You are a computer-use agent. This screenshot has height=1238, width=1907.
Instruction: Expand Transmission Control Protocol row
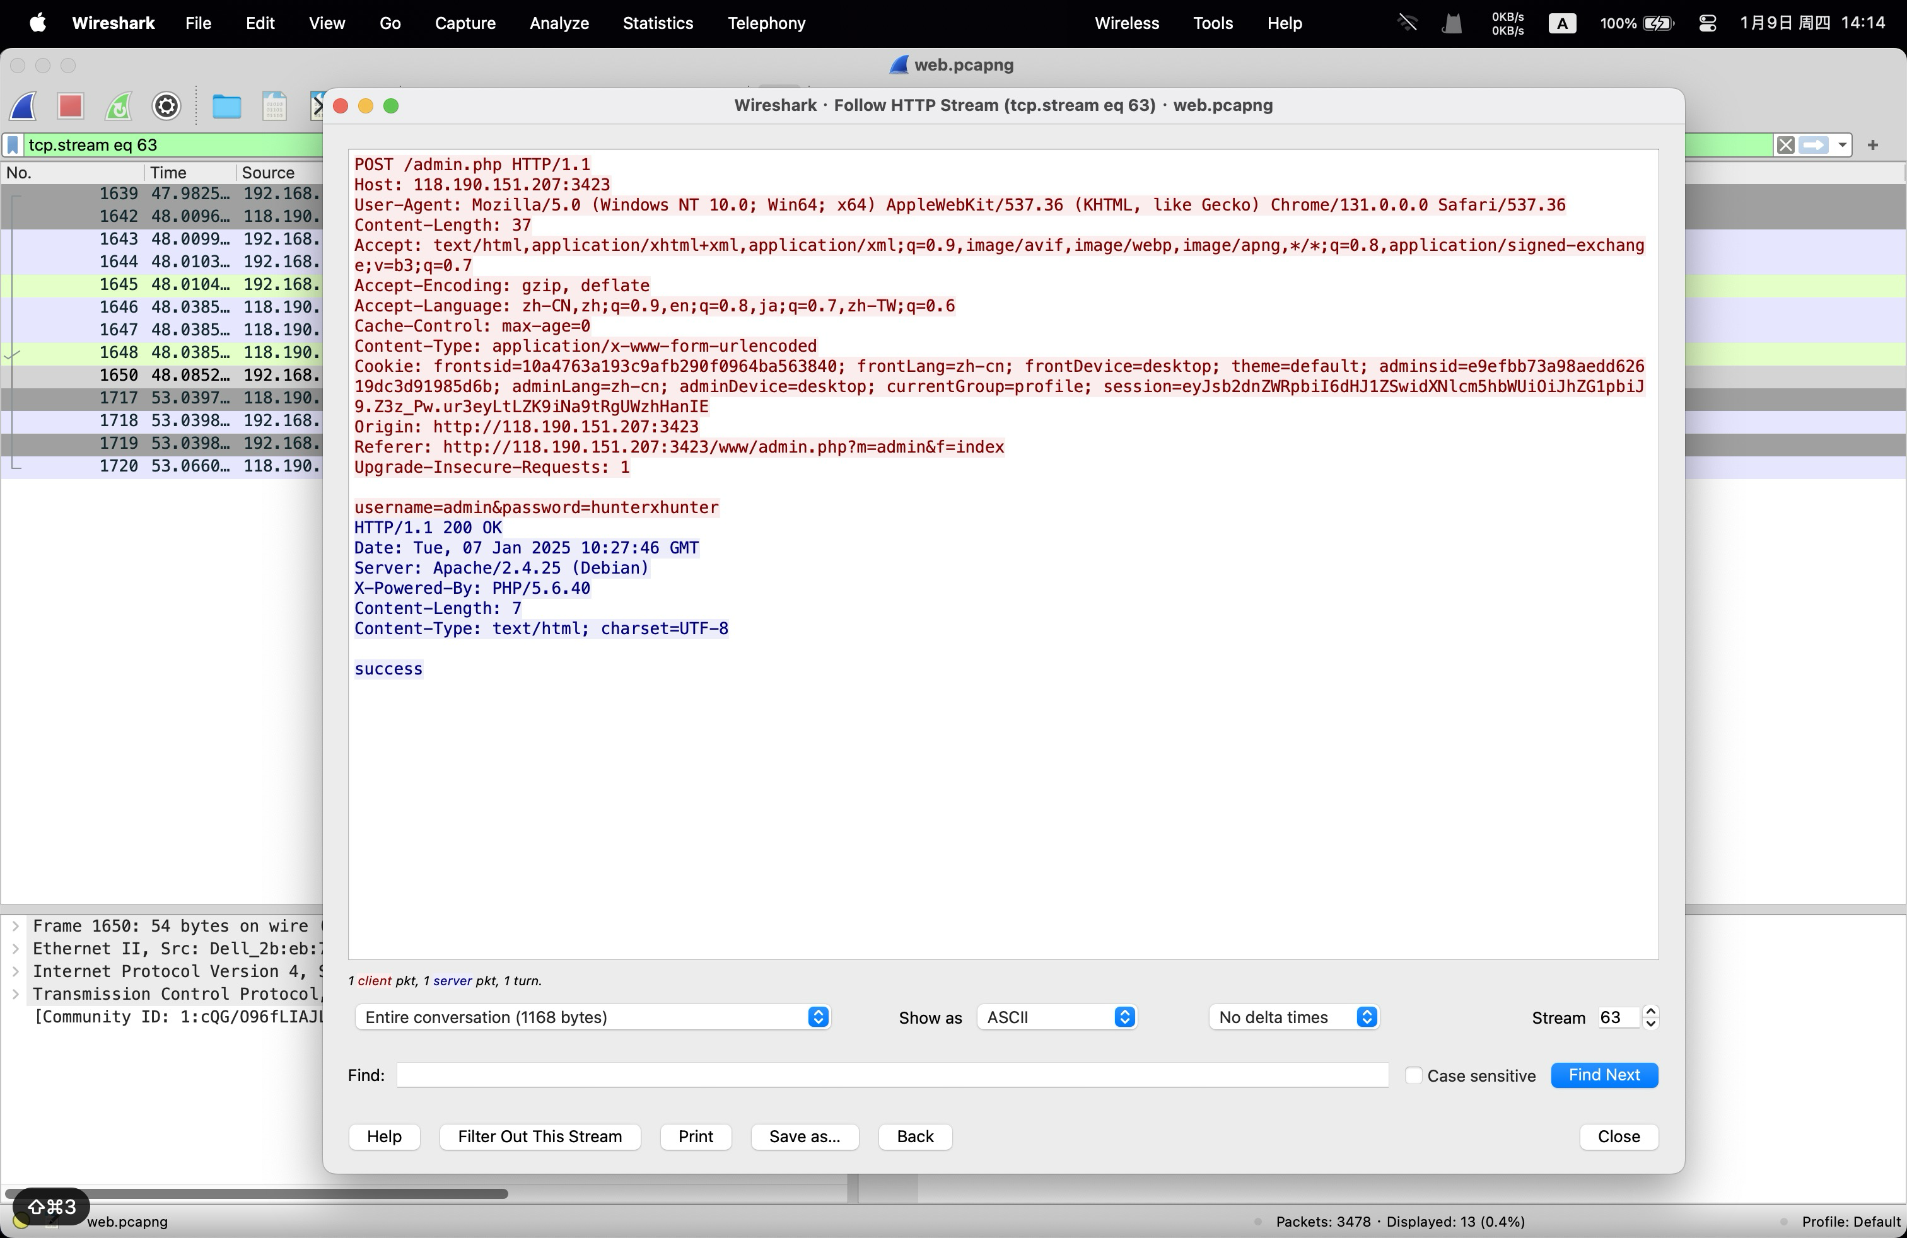[15, 994]
